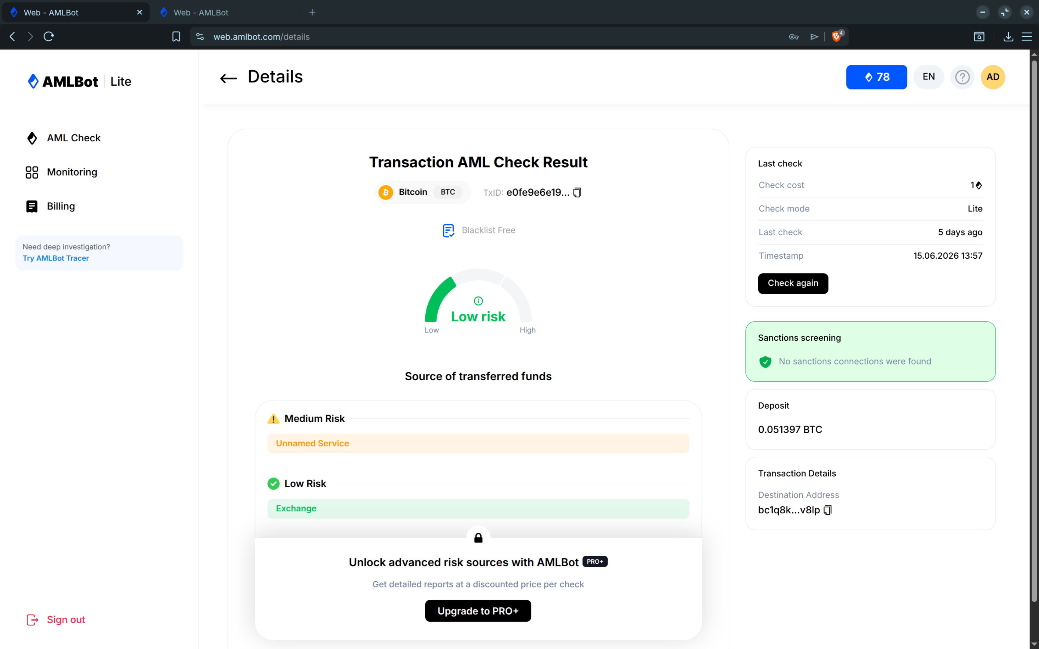
Task: Click the Low Risk green checkmark icon
Action: tap(273, 484)
